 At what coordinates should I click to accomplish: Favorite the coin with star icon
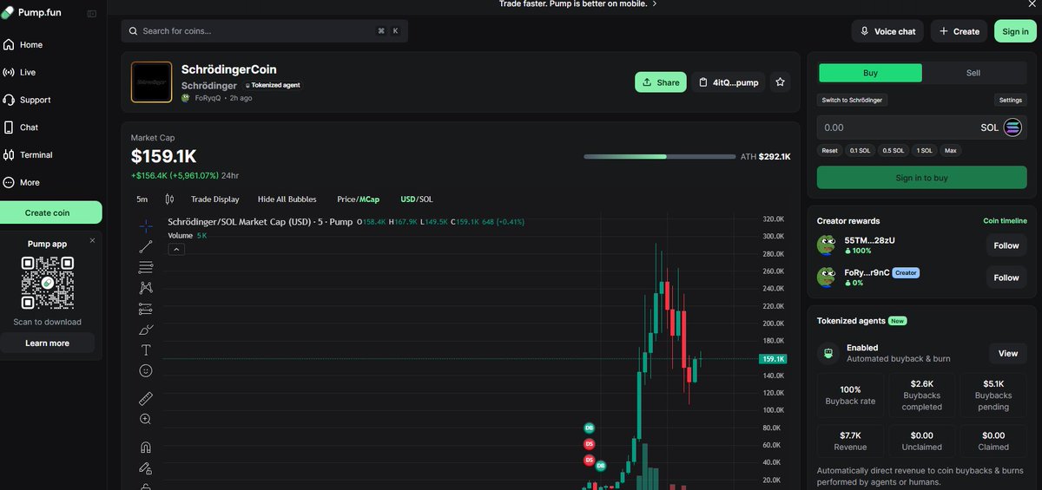780,82
